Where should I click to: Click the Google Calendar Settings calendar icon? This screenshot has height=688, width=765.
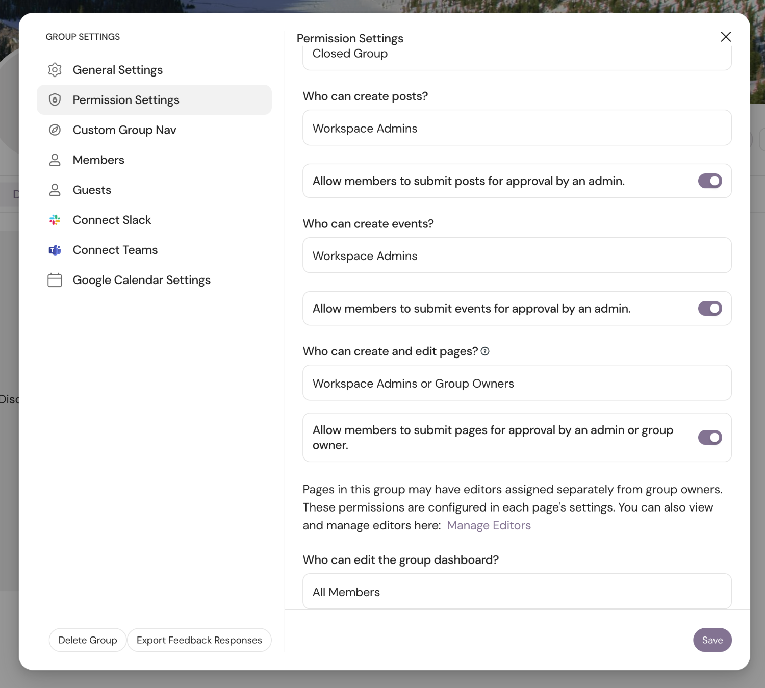55,280
